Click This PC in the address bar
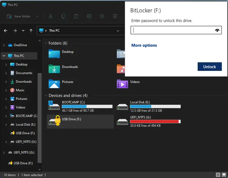Screen dimensions: 228x178 pos(55,31)
